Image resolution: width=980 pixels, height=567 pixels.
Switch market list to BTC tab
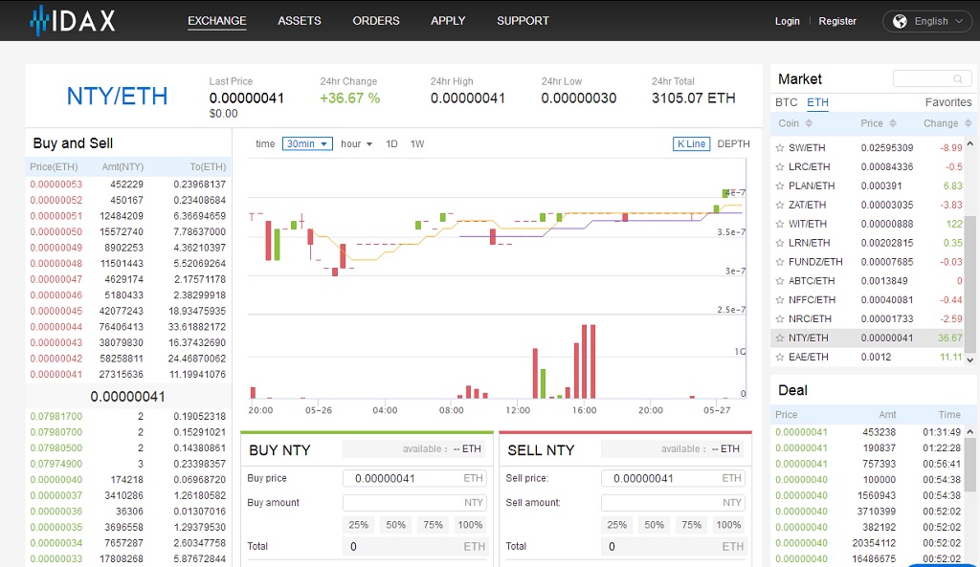coord(787,102)
